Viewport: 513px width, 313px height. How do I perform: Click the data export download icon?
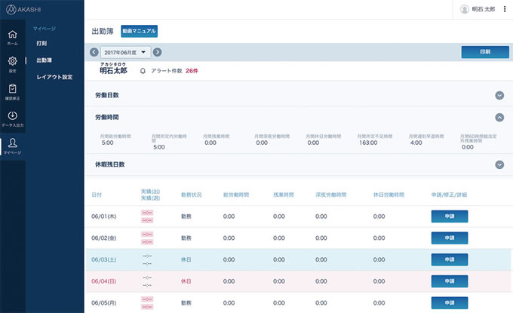click(12, 117)
